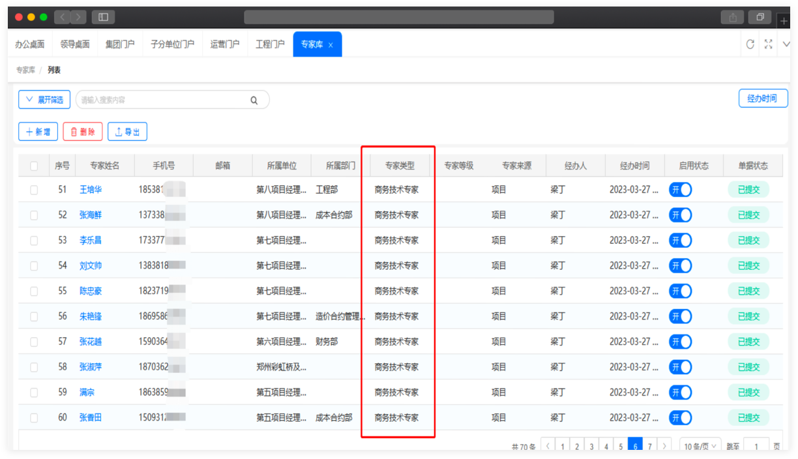Screen dimensions: 798x459
Task: Go to page 1 in pagination
Action: coord(563,446)
